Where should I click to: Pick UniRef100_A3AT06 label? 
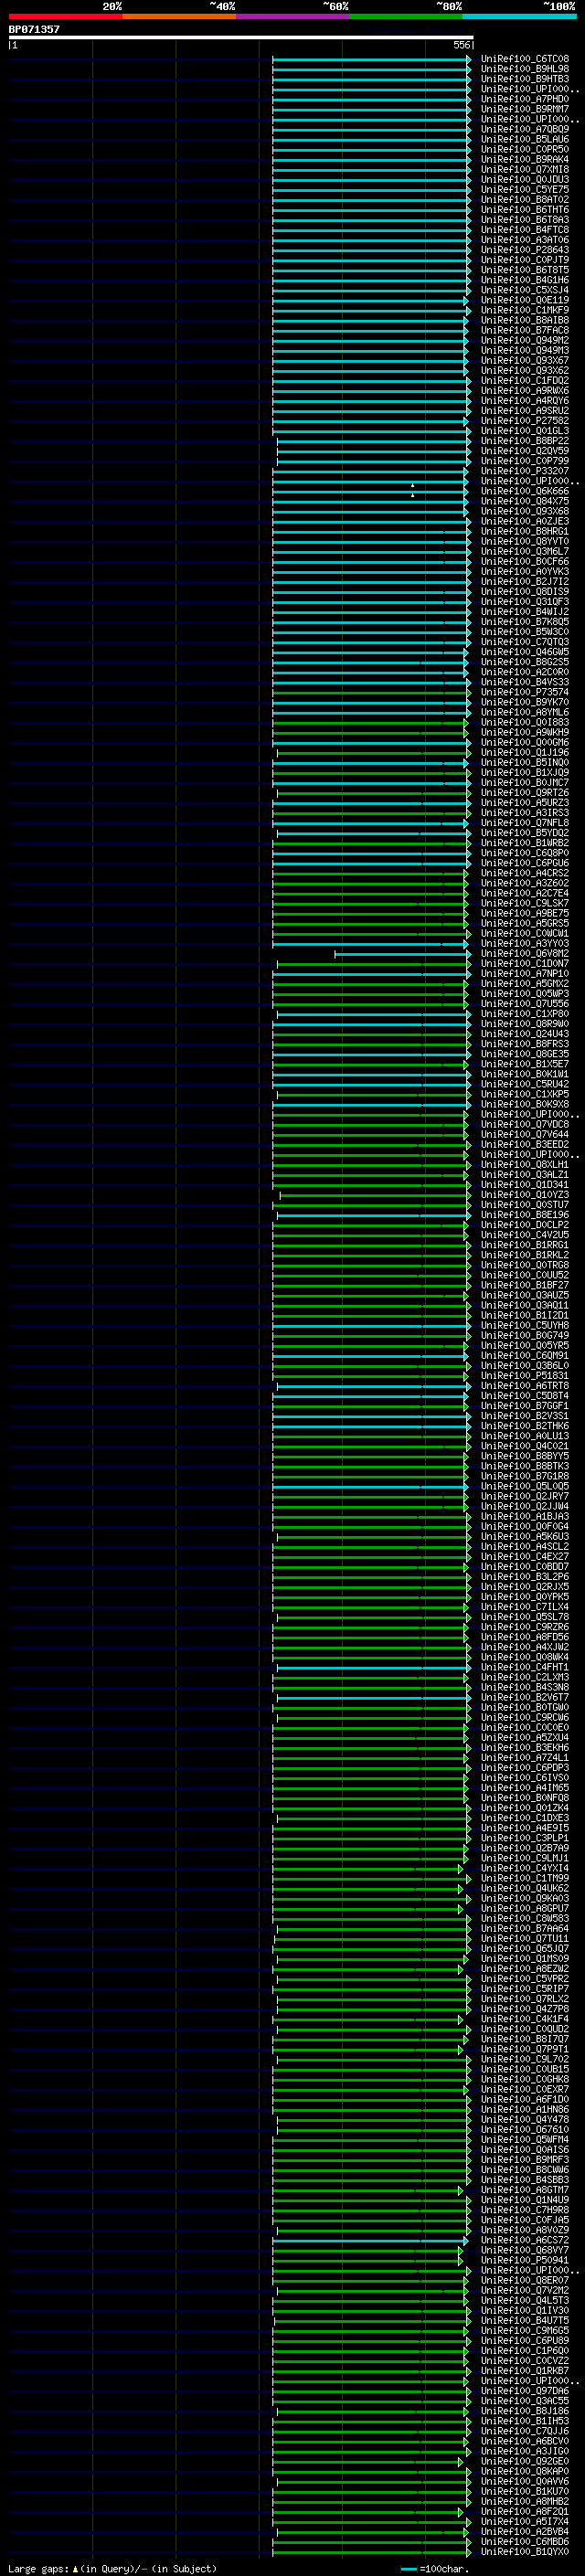tap(524, 240)
